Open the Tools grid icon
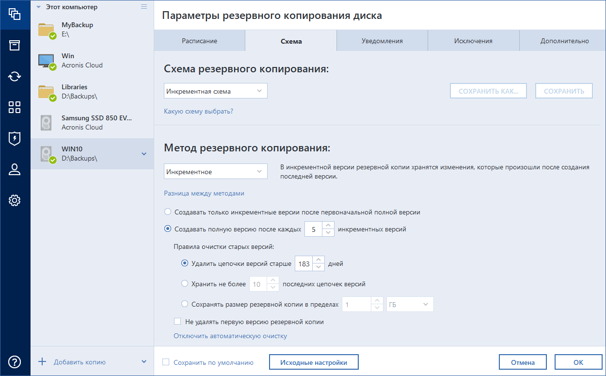606x376 pixels. click(x=15, y=107)
